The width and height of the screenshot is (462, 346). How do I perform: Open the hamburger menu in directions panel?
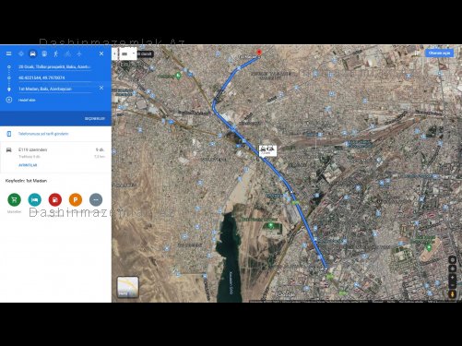click(x=8, y=54)
